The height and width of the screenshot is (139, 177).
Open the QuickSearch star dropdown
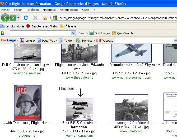click(123, 33)
